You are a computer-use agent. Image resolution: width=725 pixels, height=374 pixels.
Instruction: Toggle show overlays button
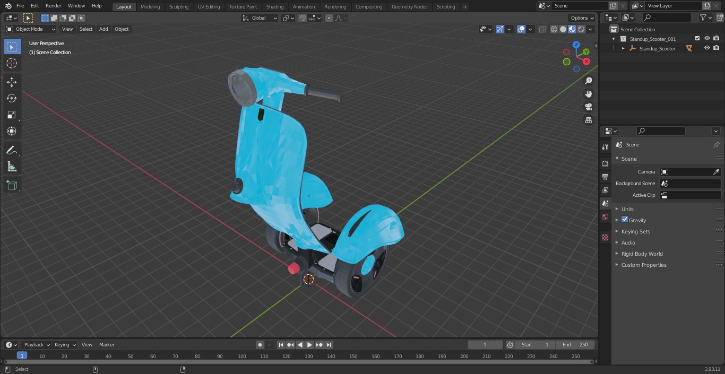(521, 29)
